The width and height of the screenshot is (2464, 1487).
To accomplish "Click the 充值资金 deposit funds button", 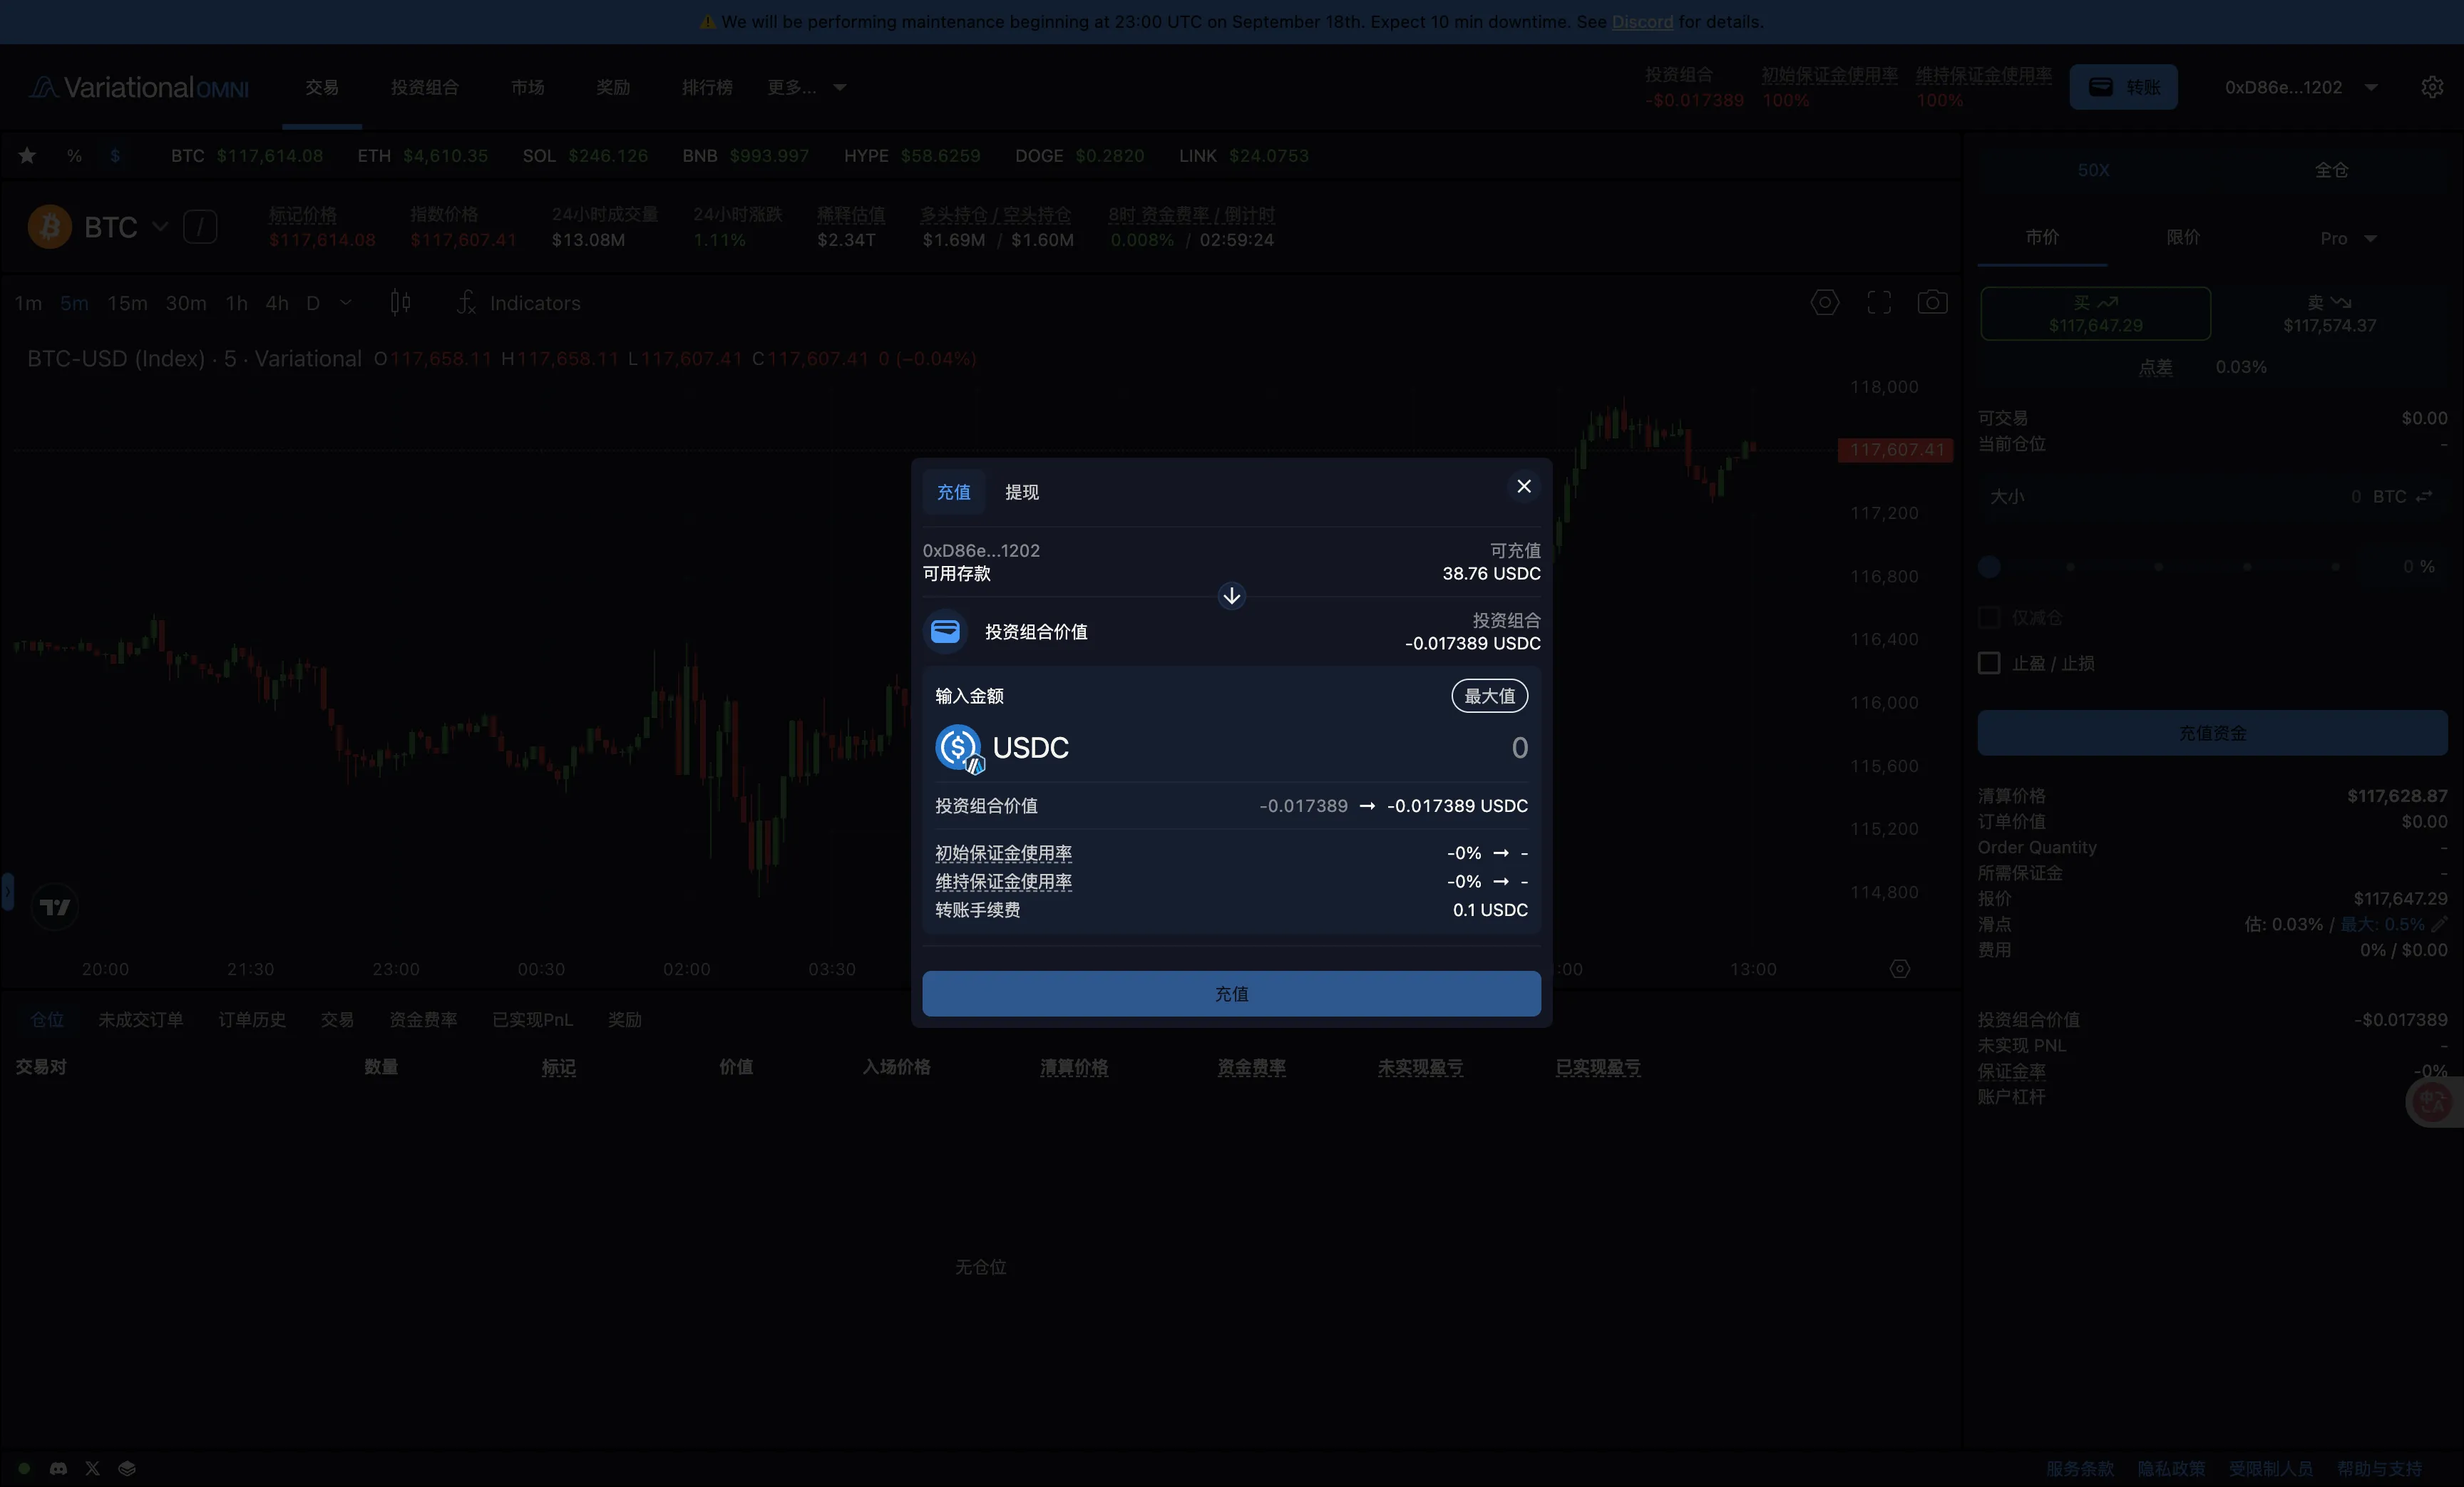I will click(x=2212, y=733).
